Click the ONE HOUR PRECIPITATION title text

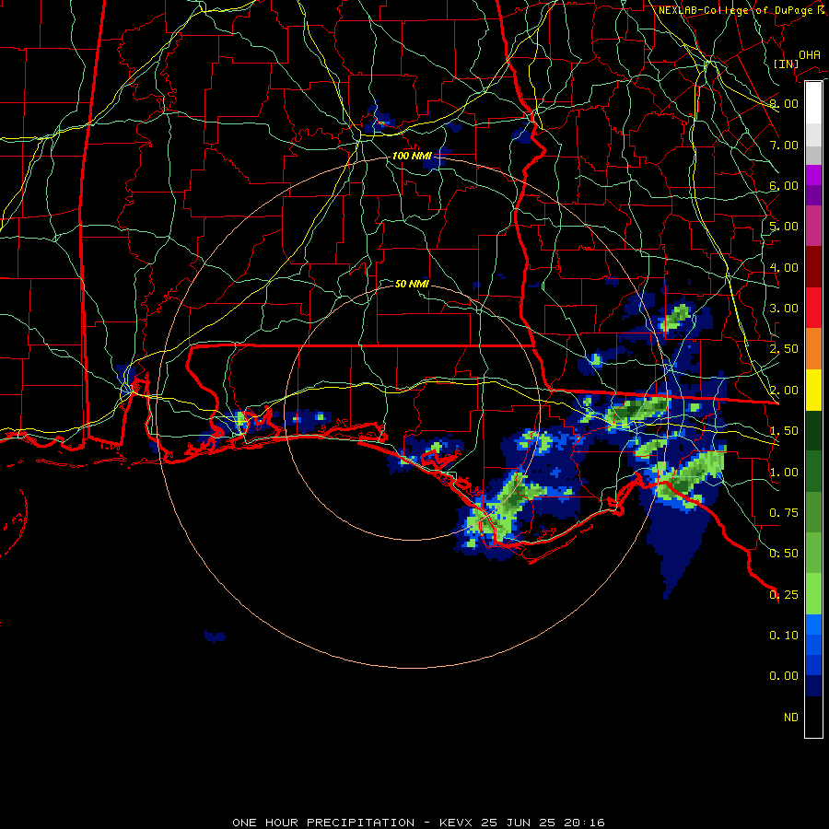pos(323,823)
